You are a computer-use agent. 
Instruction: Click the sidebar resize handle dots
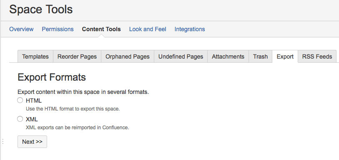tap(3, 141)
